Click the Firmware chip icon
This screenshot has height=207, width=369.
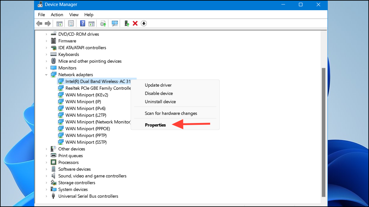(x=54, y=41)
